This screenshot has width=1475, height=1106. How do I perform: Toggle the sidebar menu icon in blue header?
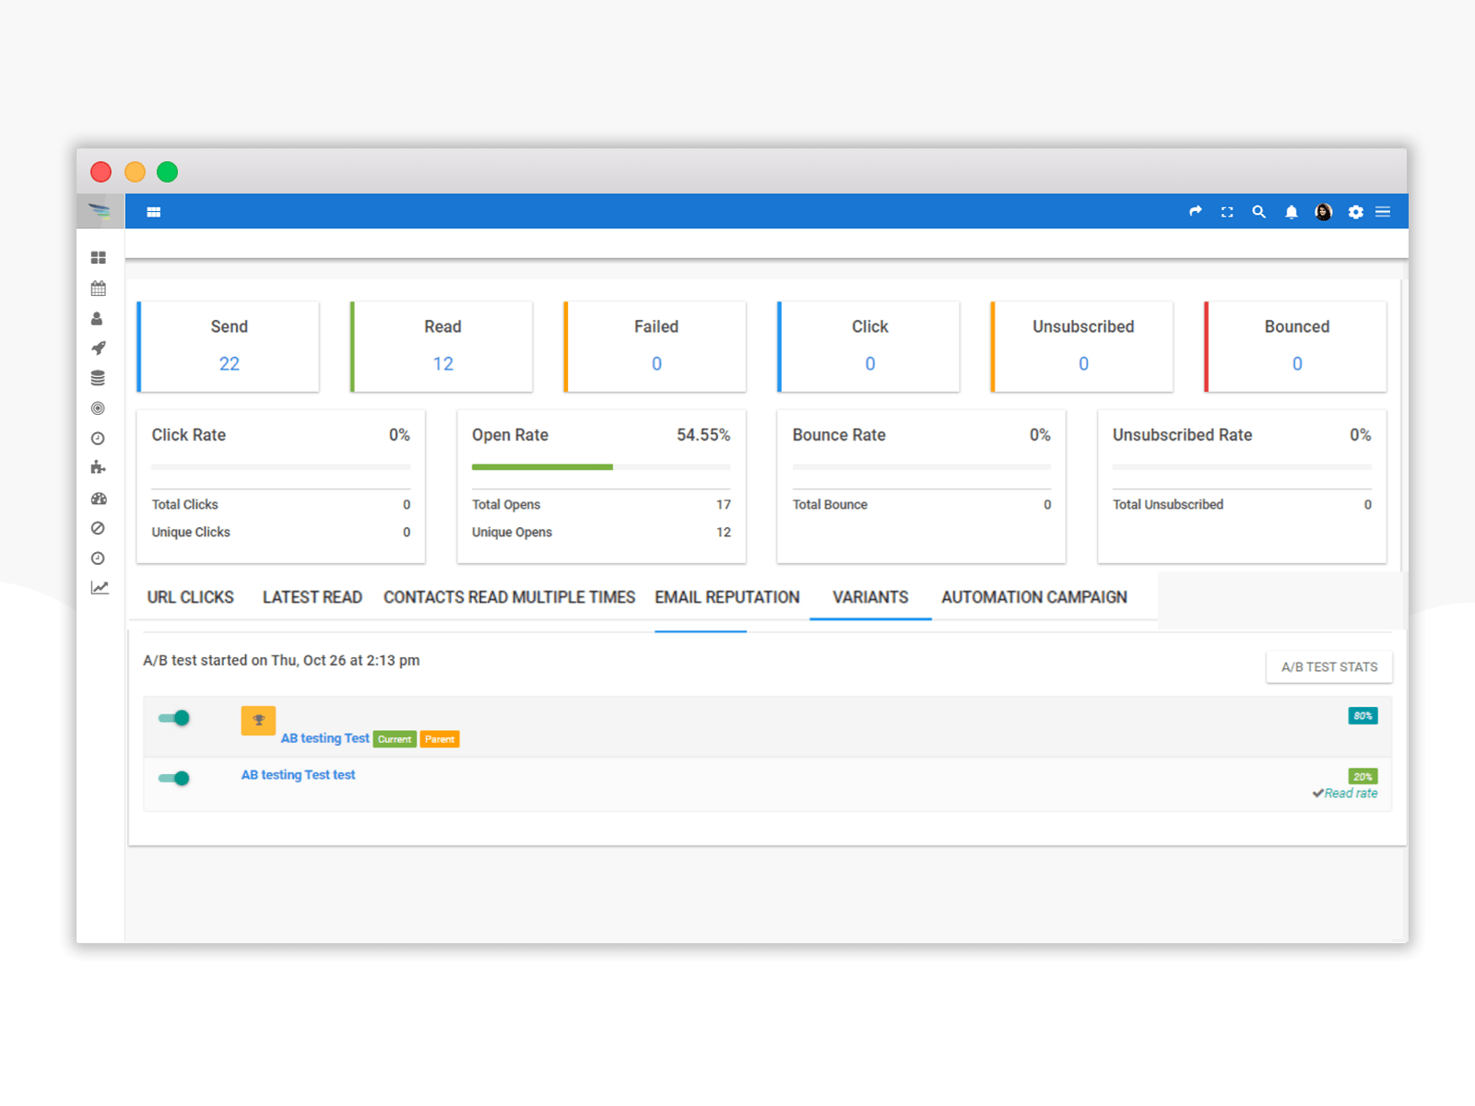pos(154,212)
